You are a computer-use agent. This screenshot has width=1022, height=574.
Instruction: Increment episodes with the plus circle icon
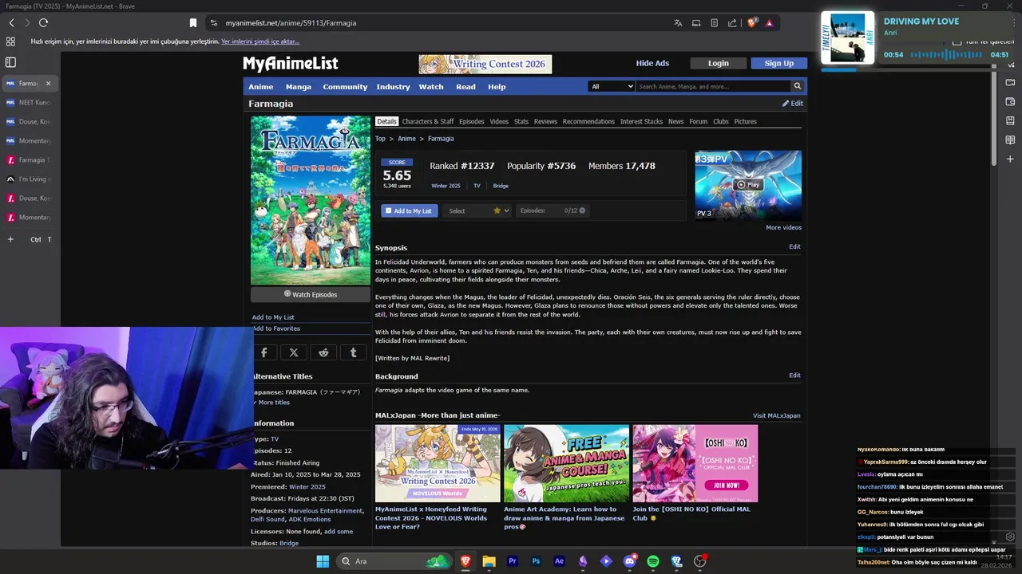click(582, 210)
